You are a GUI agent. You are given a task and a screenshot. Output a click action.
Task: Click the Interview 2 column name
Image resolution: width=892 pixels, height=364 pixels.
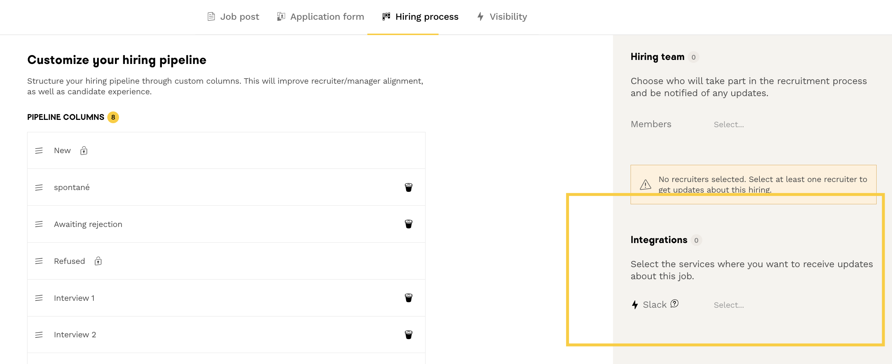coord(75,335)
